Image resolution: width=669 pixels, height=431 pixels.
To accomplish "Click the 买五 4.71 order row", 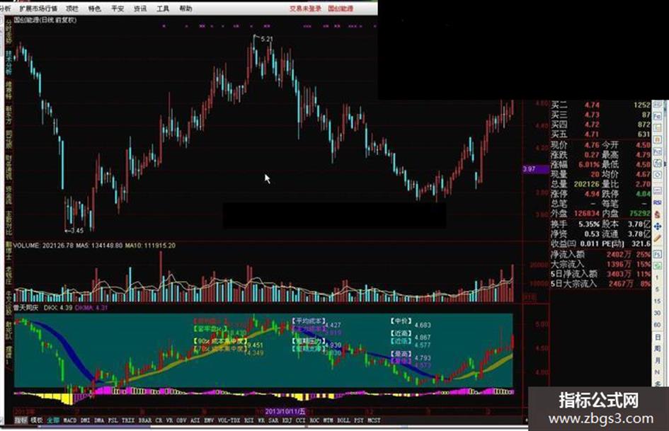I will (600, 134).
